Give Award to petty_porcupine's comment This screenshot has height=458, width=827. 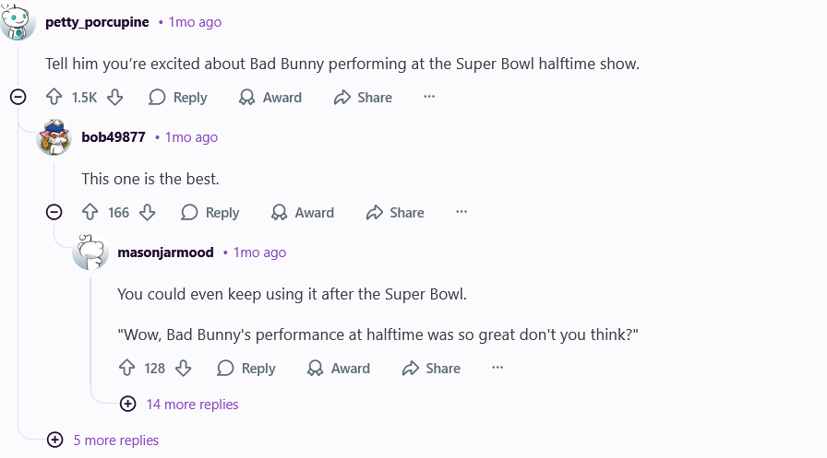270,97
